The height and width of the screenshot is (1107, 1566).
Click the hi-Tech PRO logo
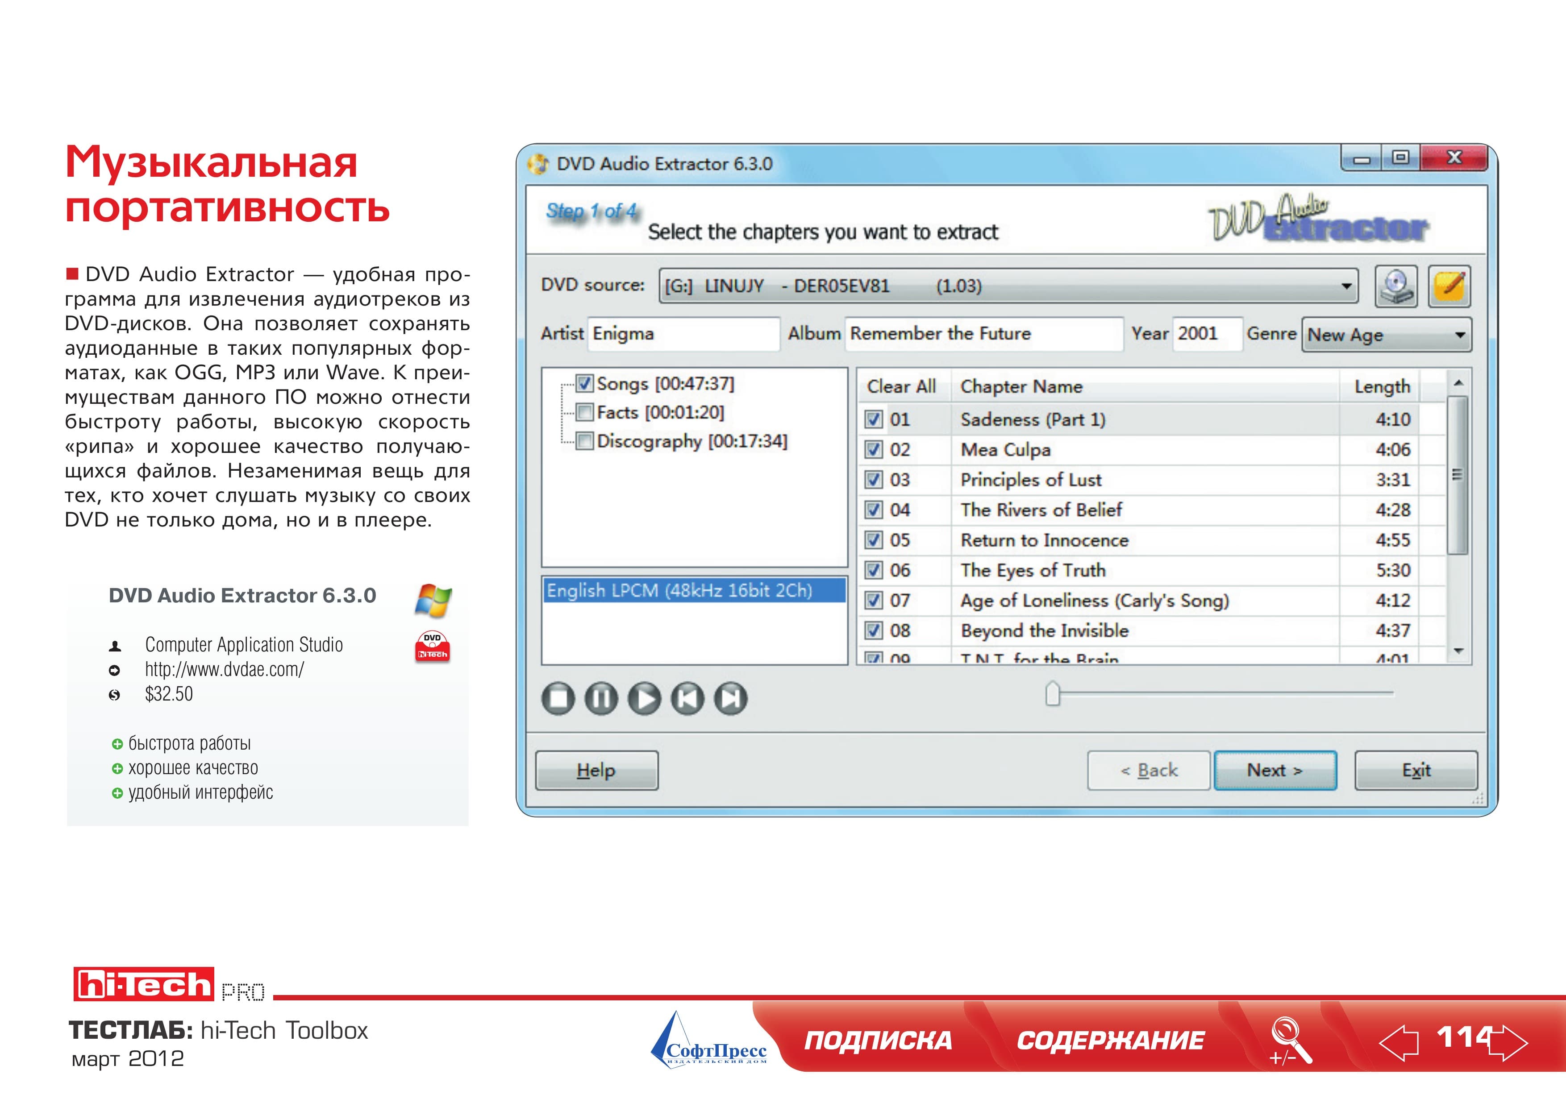[169, 984]
